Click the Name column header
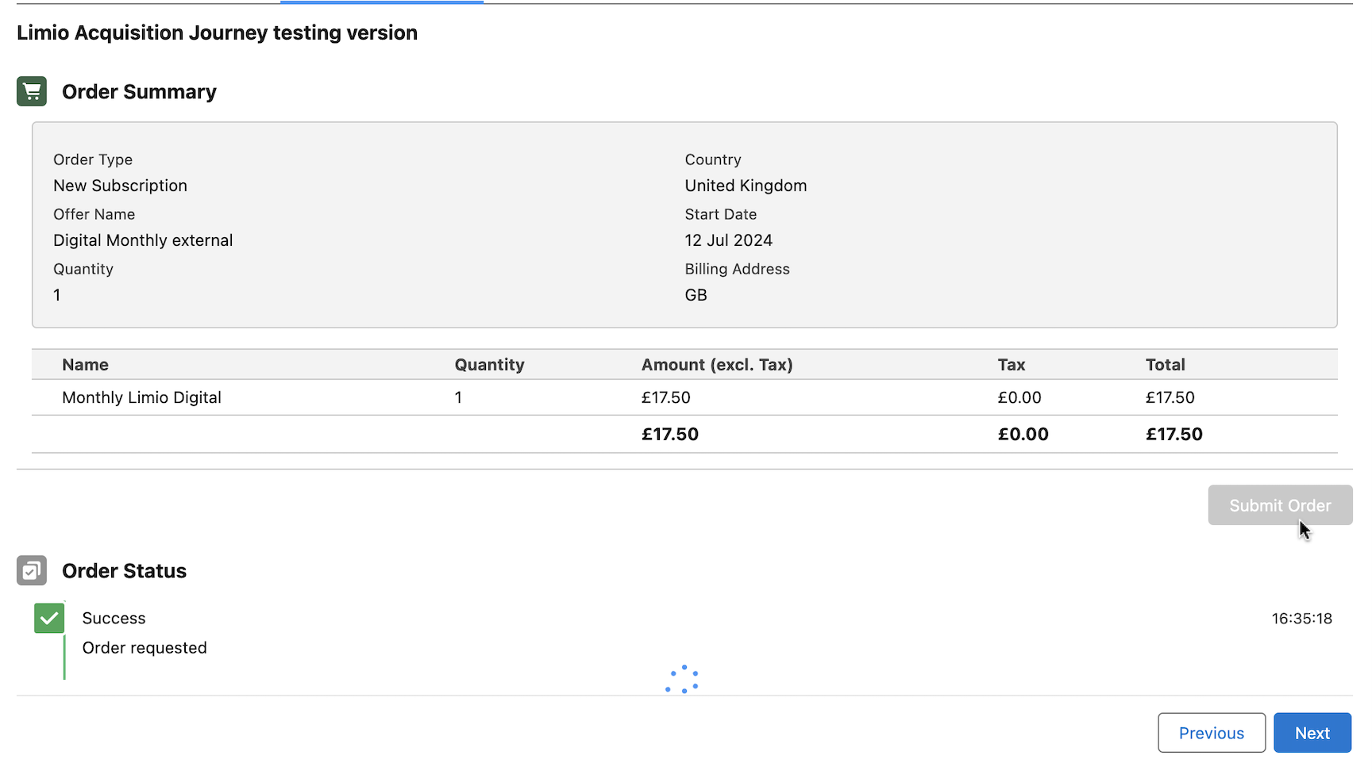 pyautogui.click(x=85, y=365)
